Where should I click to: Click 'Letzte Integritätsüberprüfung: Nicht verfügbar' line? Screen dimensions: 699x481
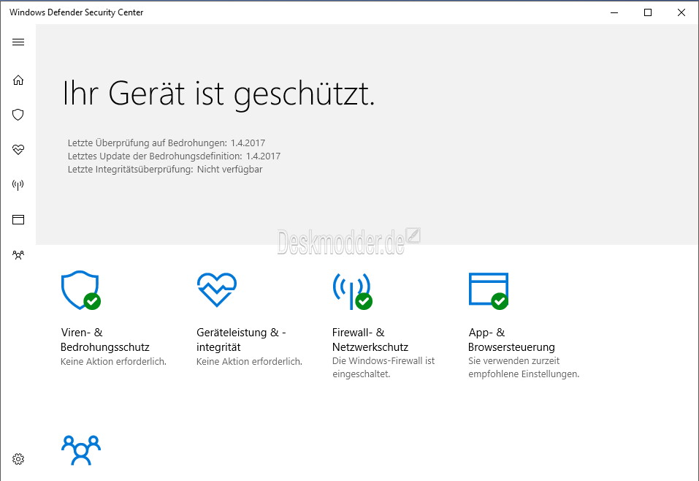pos(165,169)
